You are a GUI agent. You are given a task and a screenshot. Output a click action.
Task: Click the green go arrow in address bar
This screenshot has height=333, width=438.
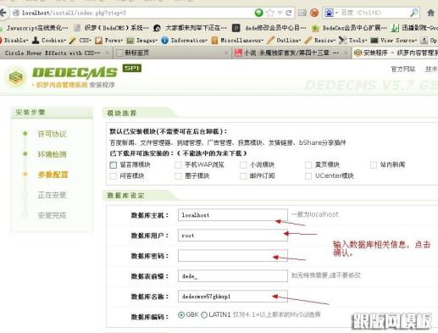258,13
